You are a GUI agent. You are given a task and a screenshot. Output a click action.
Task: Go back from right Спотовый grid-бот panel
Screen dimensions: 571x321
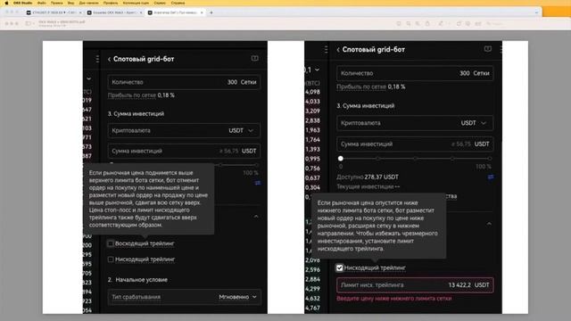(x=338, y=50)
